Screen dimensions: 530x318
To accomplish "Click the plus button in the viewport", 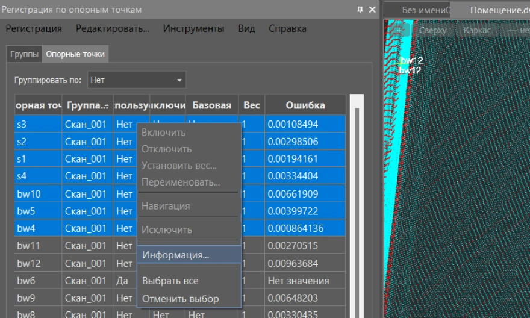I will pyautogui.click(x=399, y=30).
